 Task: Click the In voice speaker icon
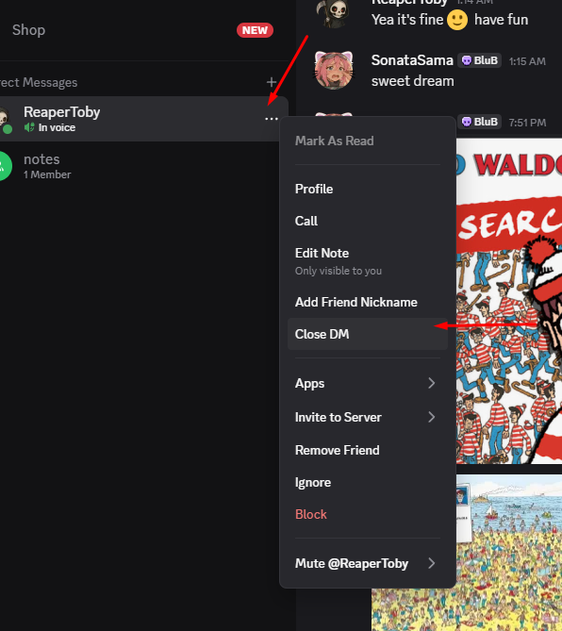pos(29,127)
